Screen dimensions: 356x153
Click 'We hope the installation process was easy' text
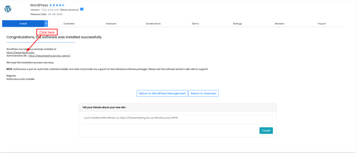(x=31, y=62)
